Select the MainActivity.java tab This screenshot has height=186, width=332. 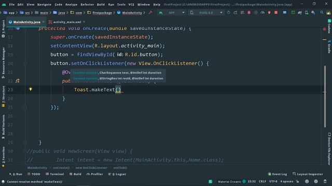(x=26, y=22)
